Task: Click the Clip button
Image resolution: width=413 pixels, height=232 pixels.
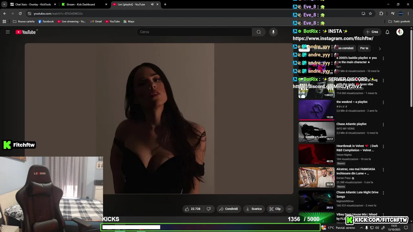Action: [275, 209]
